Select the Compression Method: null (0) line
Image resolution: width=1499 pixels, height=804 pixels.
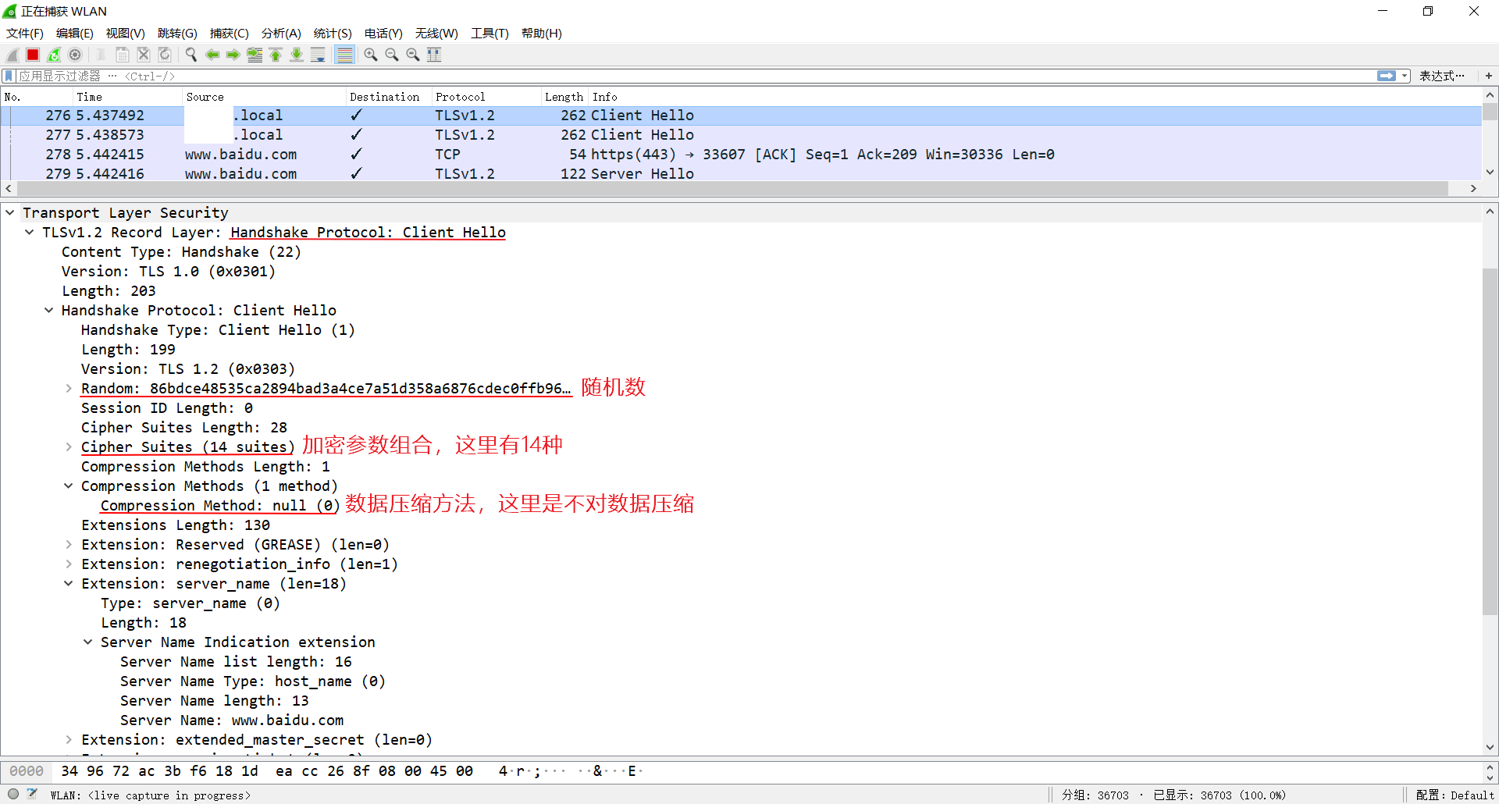219,505
